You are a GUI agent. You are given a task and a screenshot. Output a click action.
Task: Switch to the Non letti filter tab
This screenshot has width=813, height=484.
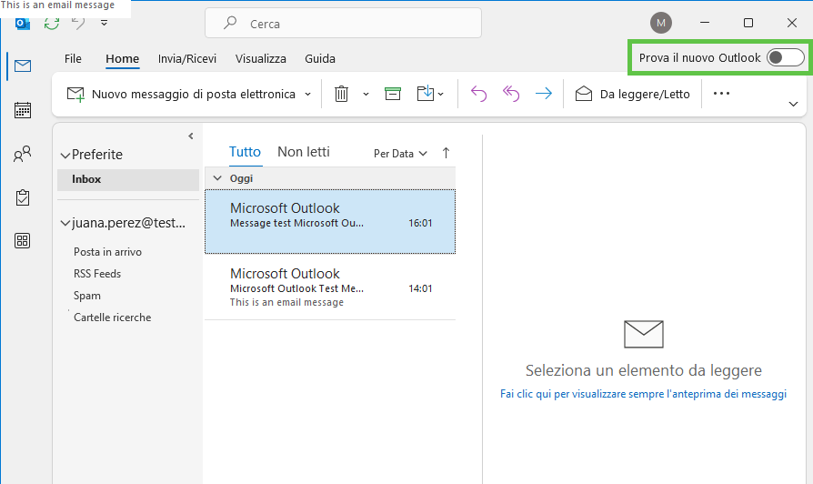point(304,152)
